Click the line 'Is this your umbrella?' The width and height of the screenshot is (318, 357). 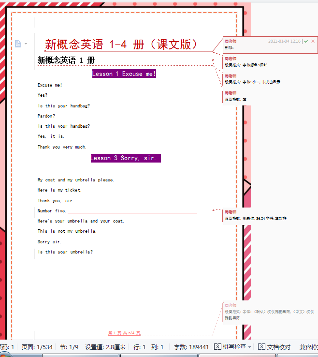(x=65, y=252)
